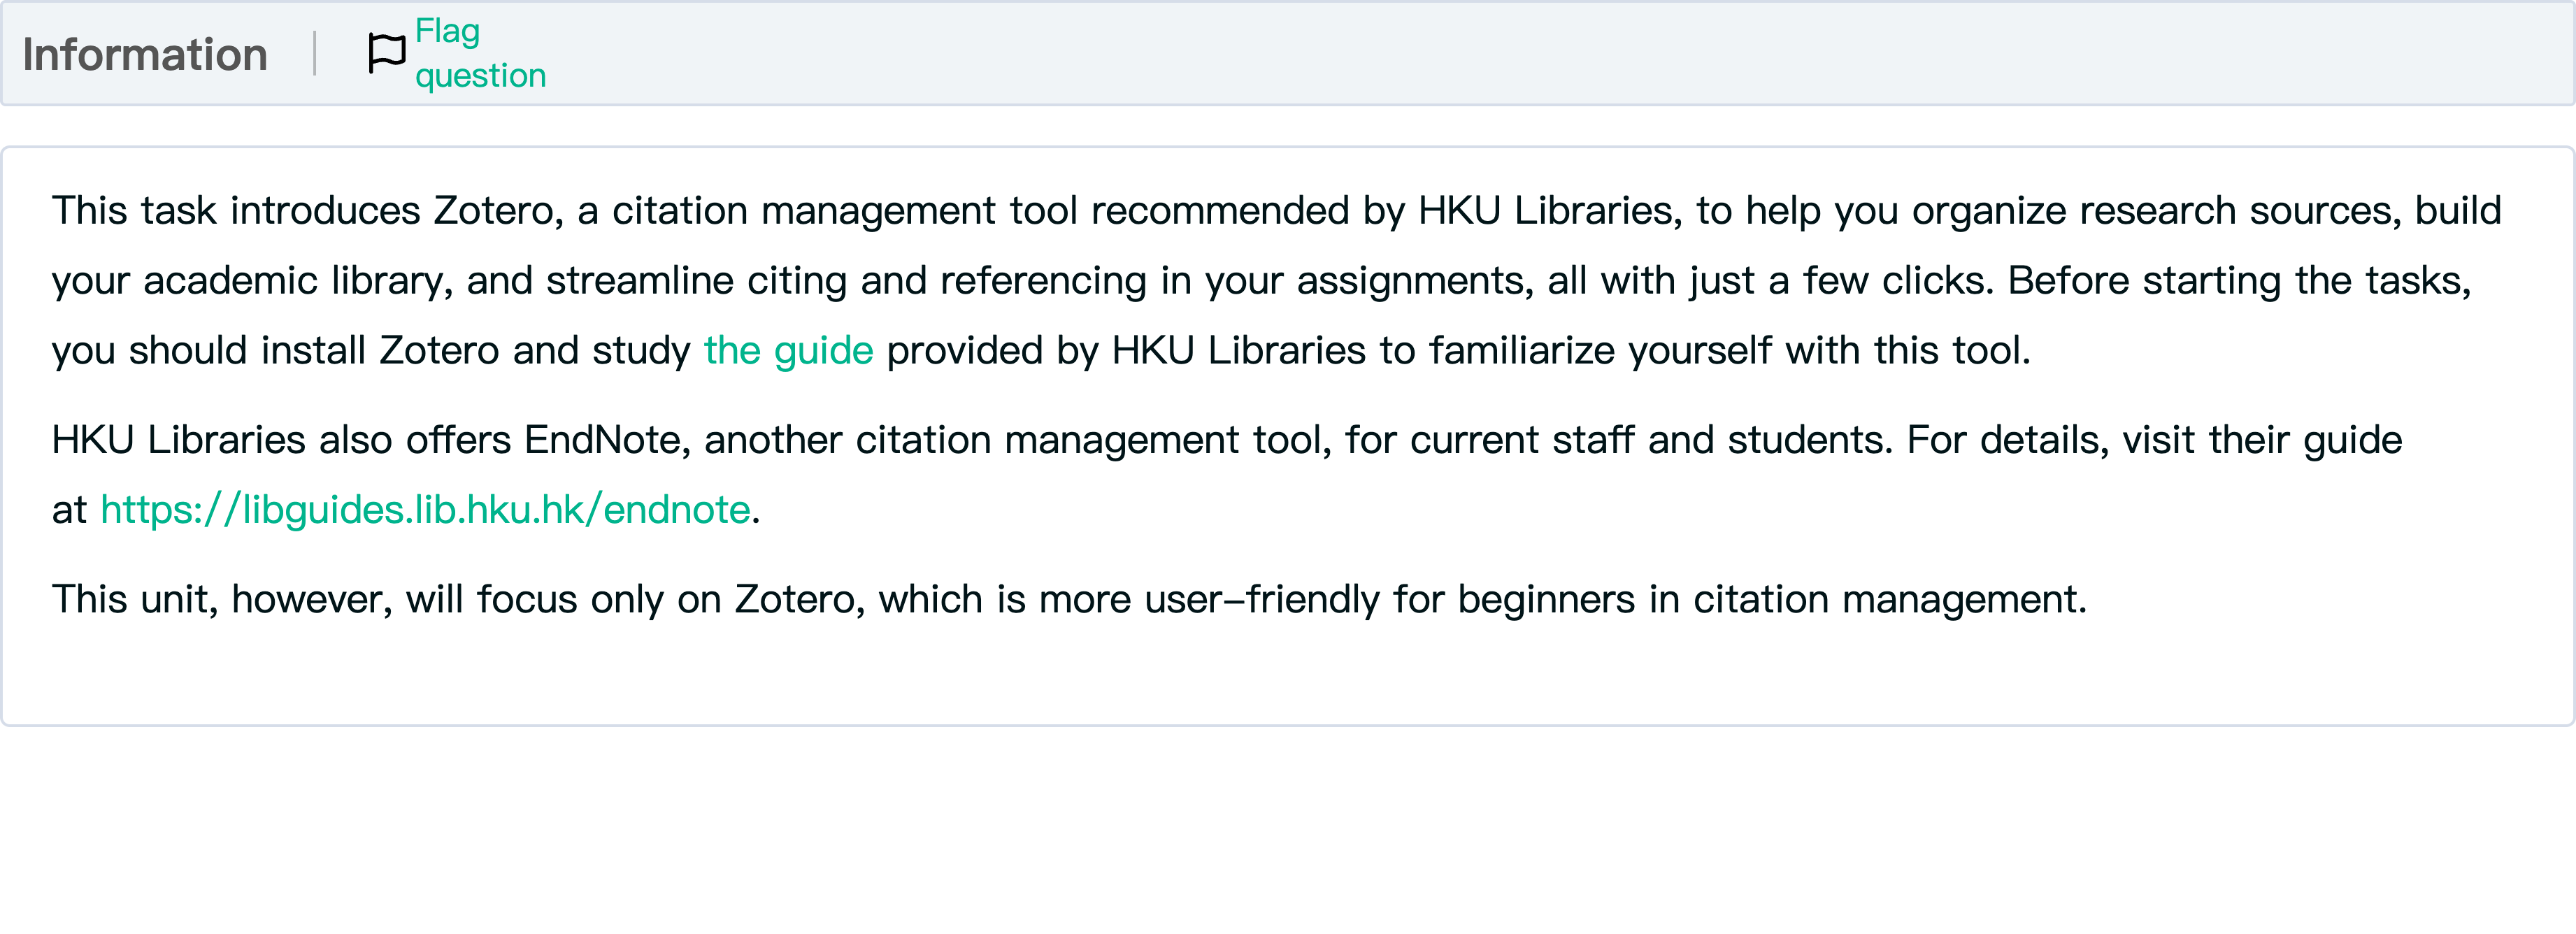The height and width of the screenshot is (934, 2576).
Task: Click 'This unit, however' sentence start
Action: [x=220, y=600]
